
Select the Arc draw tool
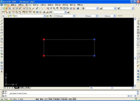tap(2, 36)
